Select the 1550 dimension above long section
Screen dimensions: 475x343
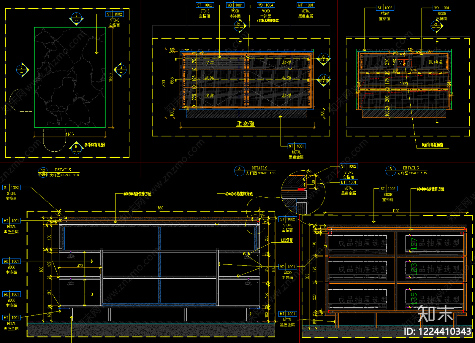tap(160, 208)
